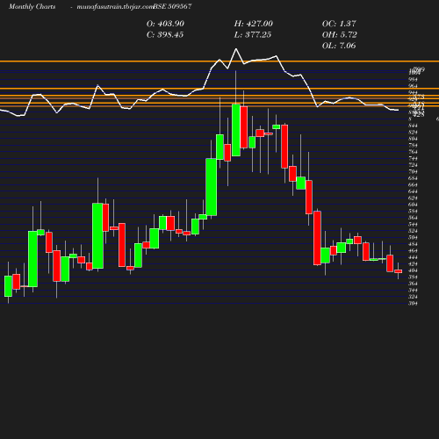Viewport: 439px width, 439px height.
Task: Click the 604 price axis label
Action: pyautogui.click(x=413, y=205)
